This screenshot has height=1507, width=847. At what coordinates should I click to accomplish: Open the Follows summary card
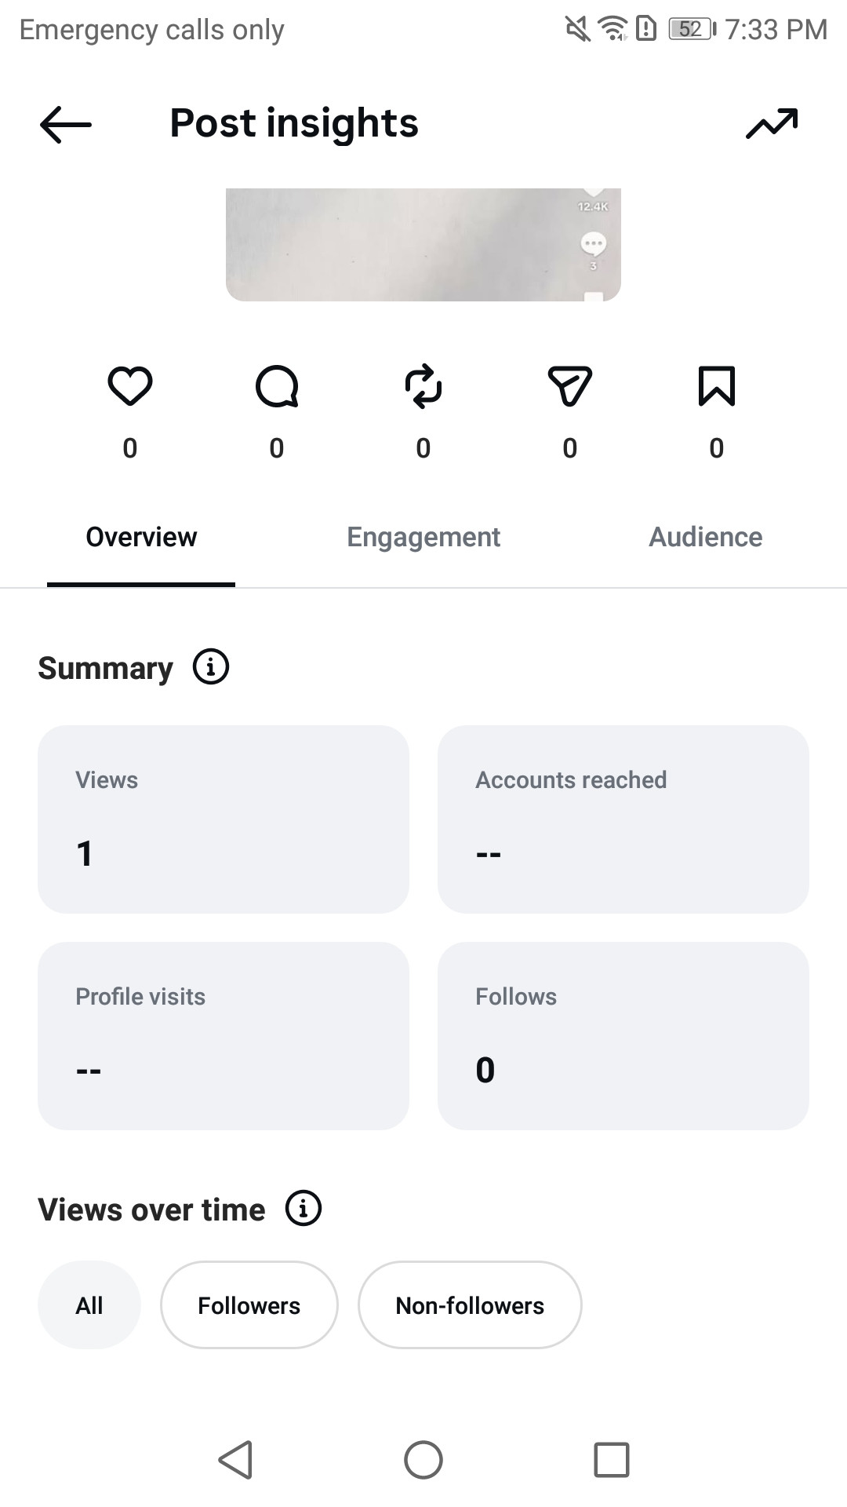point(623,1036)
